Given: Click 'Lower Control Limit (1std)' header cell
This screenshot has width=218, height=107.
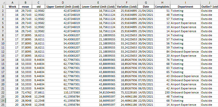Looking at the screenshot, I should (98, 7).
